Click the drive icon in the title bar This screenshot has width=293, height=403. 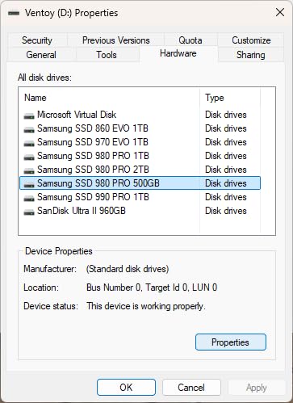pyautogui.click(x=14, y=13)
